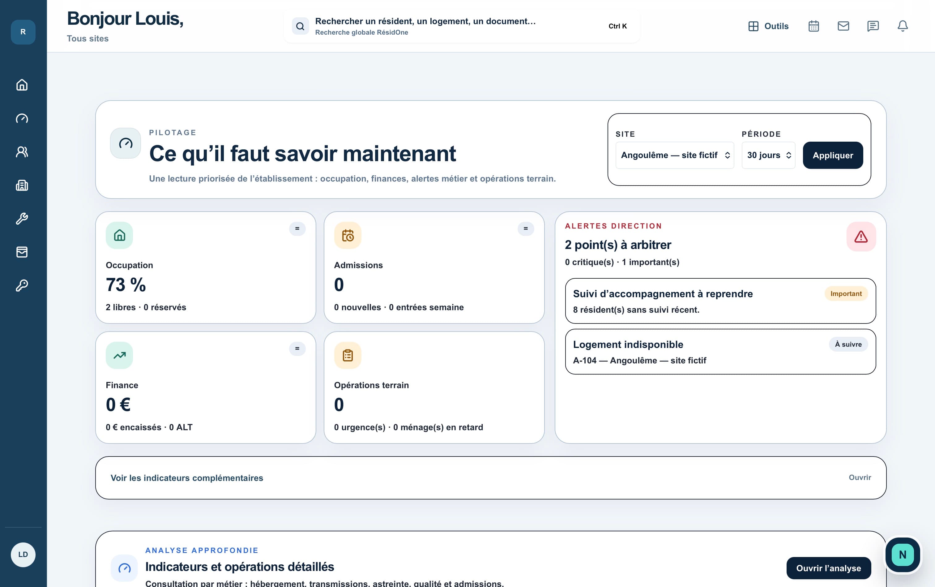Open the key icon in sidebar

pos(22,285)
